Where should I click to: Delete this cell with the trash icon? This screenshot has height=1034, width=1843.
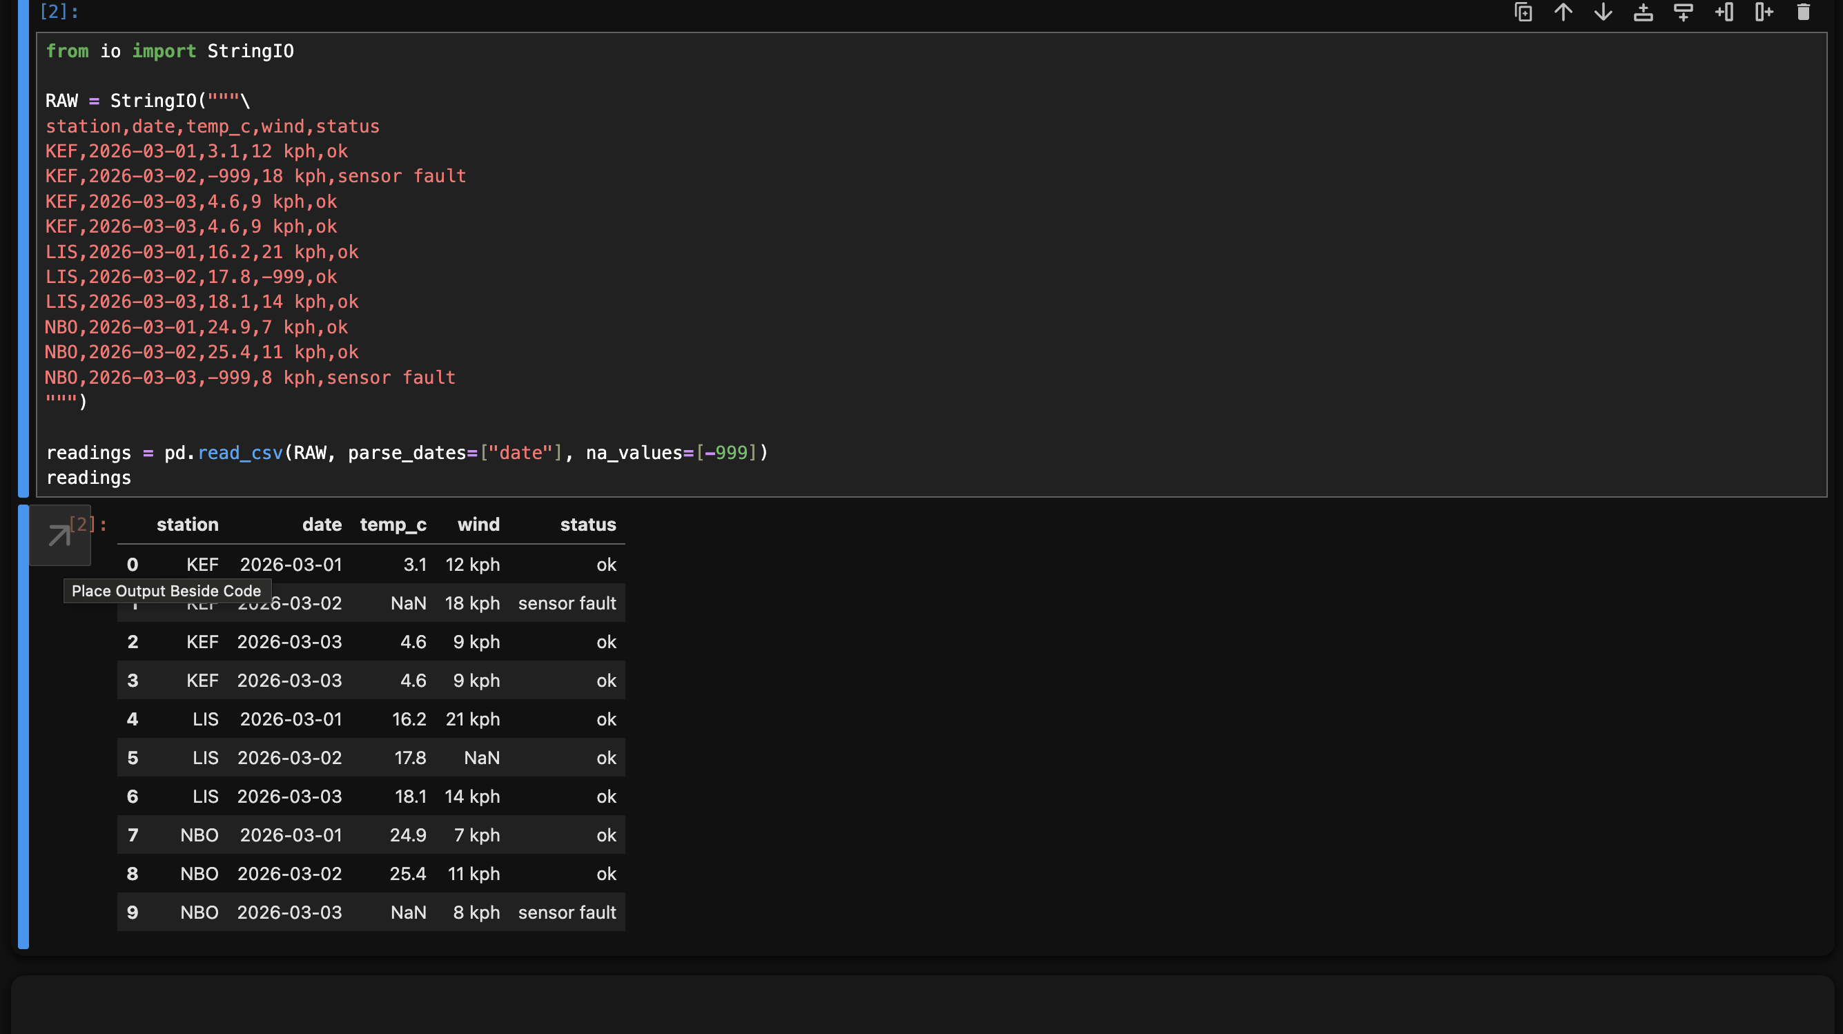(1804, 12)
